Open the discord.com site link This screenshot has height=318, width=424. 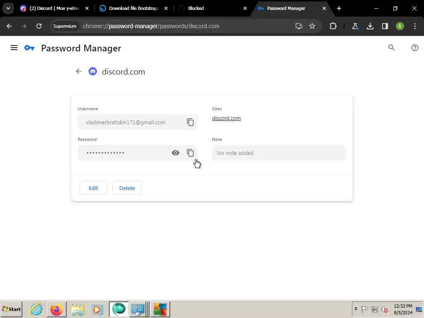click(226, 118)
